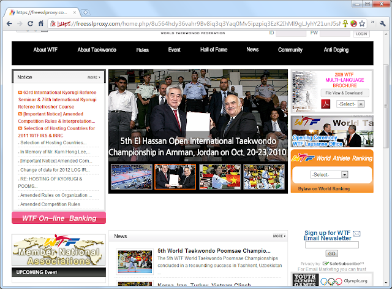Open the Hall of Fame menu
392x289 pixels.
coord(214,50)
